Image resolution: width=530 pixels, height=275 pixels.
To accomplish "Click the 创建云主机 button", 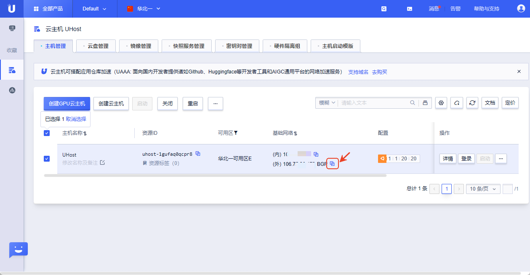I will [x=111, y=104].
